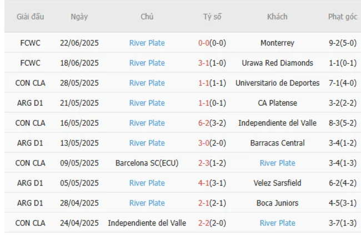
Task: Click River Plate link in Monterrey match row
Action: pyautogui.click(x=147, y=43)
